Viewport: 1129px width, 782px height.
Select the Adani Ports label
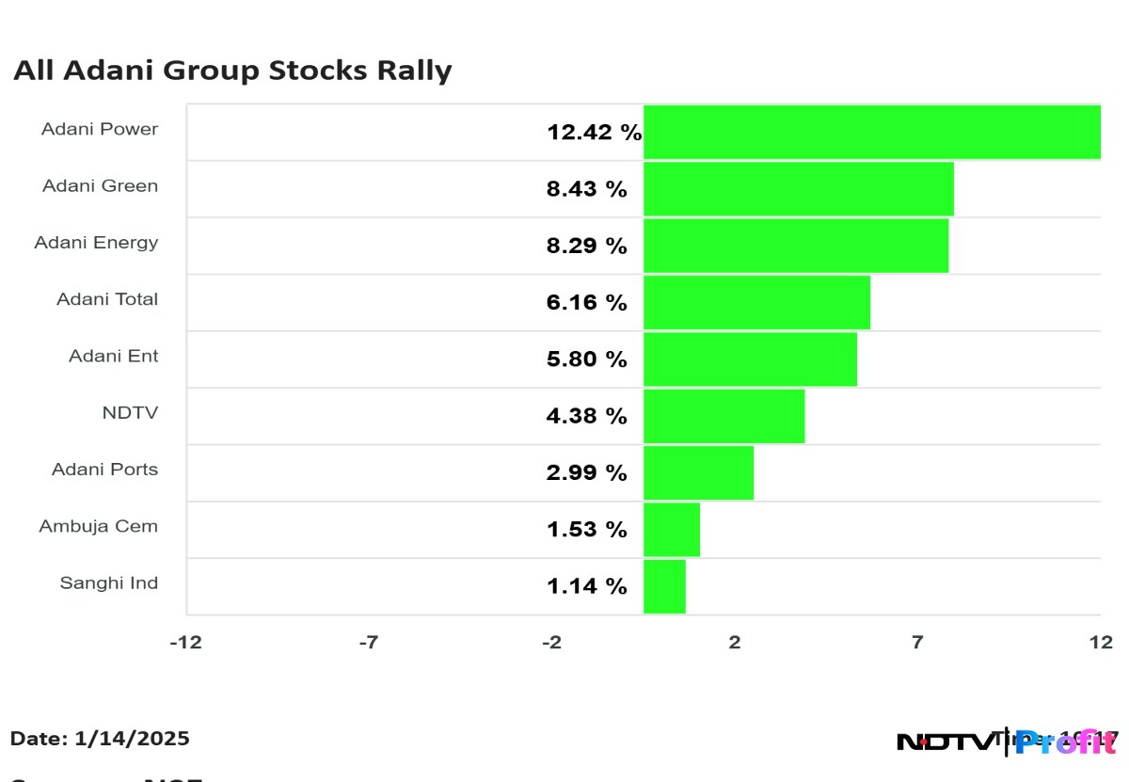coord(104,470)
